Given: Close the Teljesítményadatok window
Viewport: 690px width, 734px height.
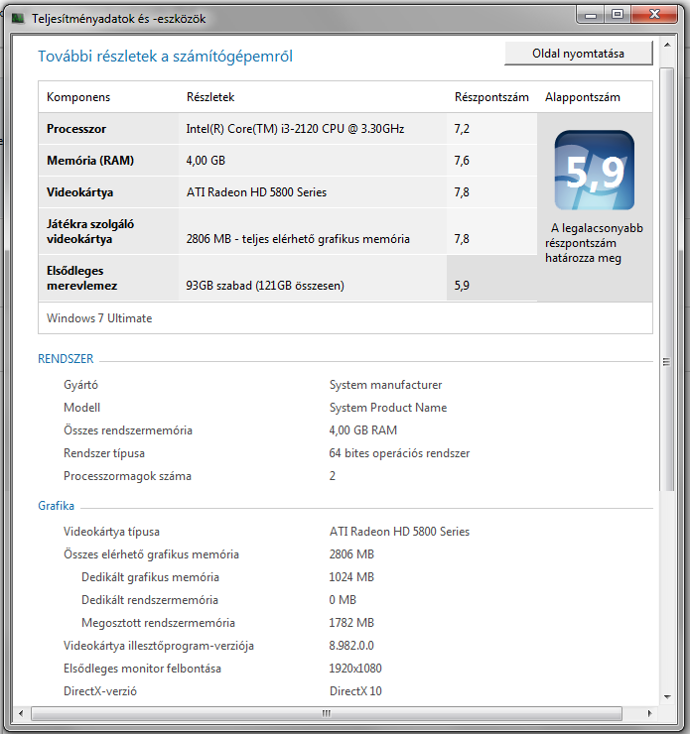Looking at the screenshot, I should [654, 15].
